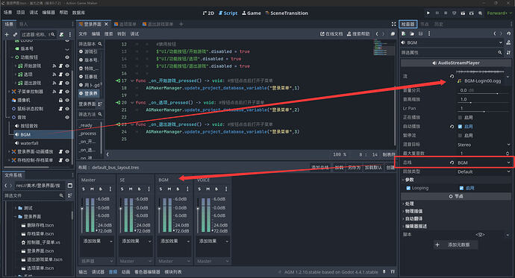This screenshot has height=278, width=515.
Task: Click the 添加总线 add bus button
Action: click(x=320, y=168)
